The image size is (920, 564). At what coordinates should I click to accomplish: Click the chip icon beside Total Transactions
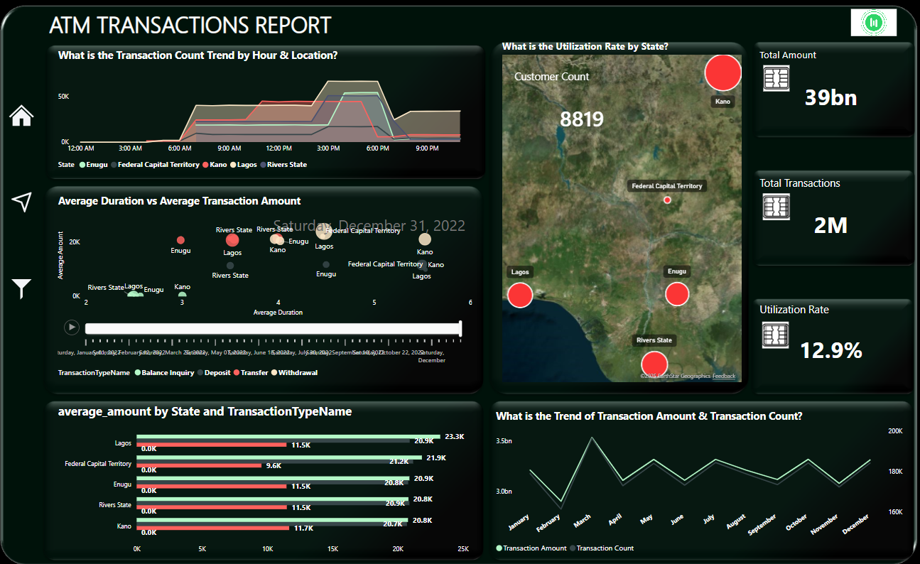[776, 207]
